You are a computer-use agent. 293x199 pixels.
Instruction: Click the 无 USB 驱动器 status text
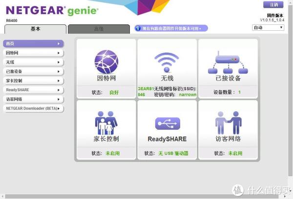click(173, 153)
